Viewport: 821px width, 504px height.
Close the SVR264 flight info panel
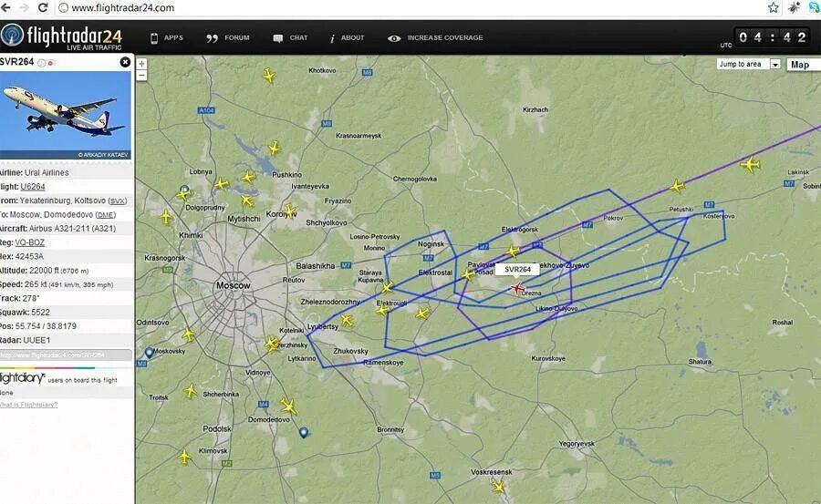(x=125, y=62)
